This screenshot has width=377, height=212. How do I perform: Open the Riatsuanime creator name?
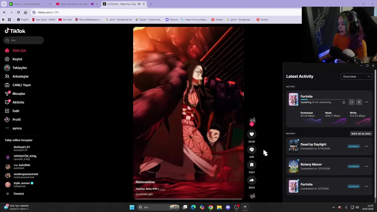(145, 182)
